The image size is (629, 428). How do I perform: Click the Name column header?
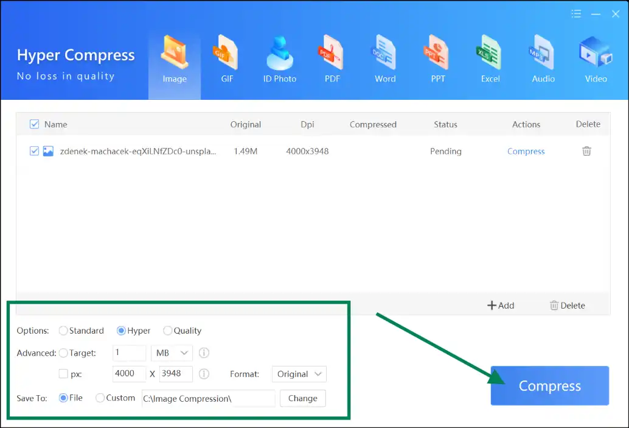(x=56, y=124)
